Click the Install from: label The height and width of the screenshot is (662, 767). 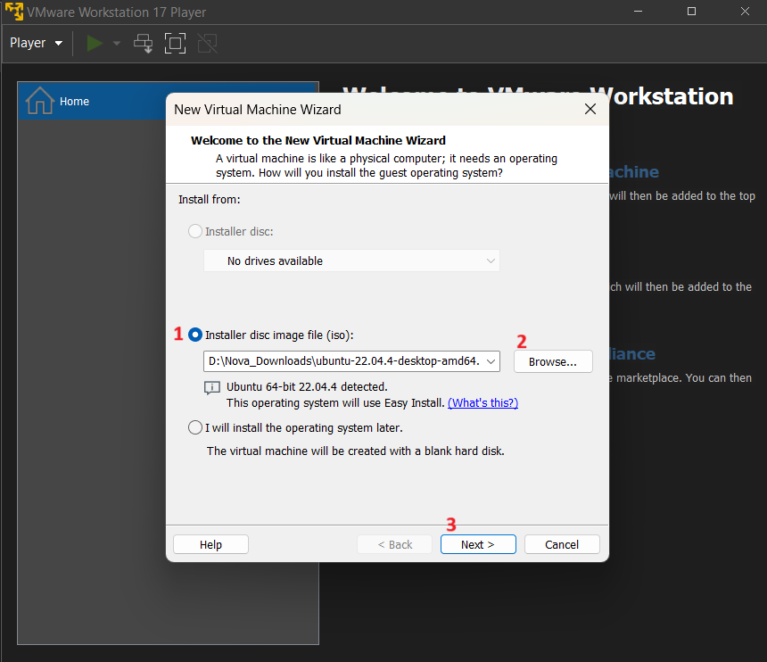[209, 200]
